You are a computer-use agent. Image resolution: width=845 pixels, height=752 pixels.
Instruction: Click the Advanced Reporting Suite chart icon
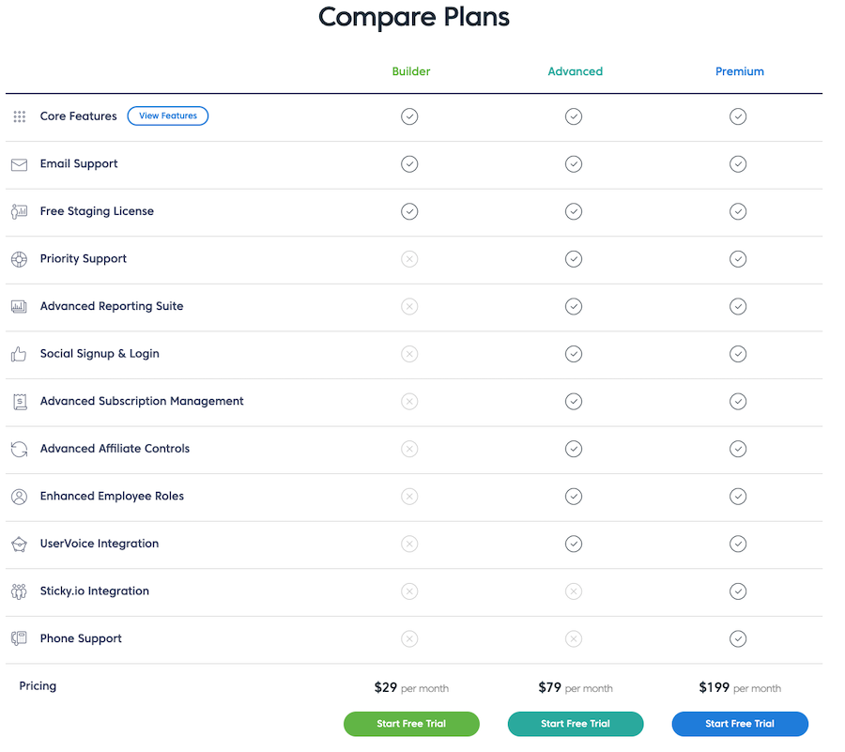(20, 307)
